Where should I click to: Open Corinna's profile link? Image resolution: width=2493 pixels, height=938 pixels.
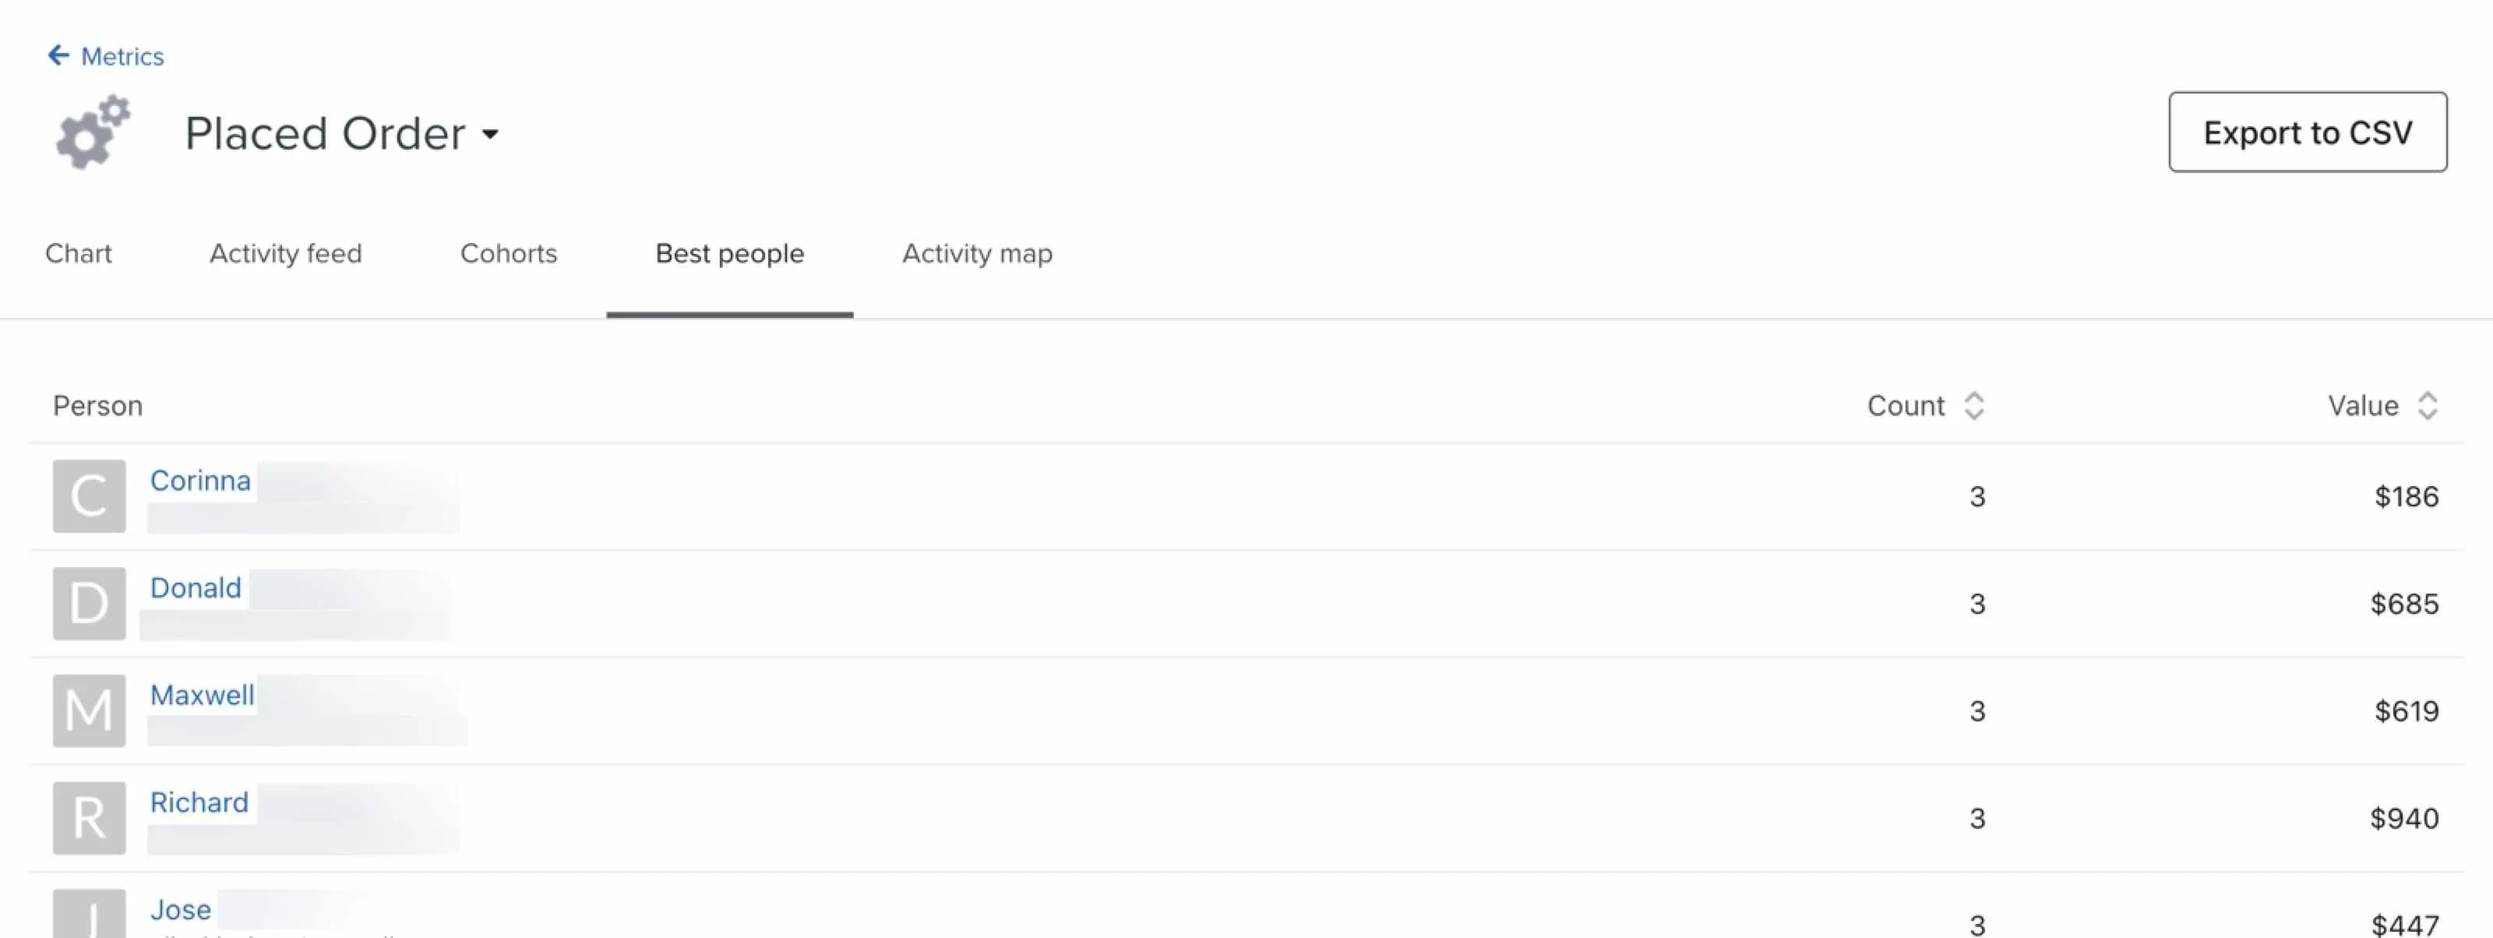point(200,480)
